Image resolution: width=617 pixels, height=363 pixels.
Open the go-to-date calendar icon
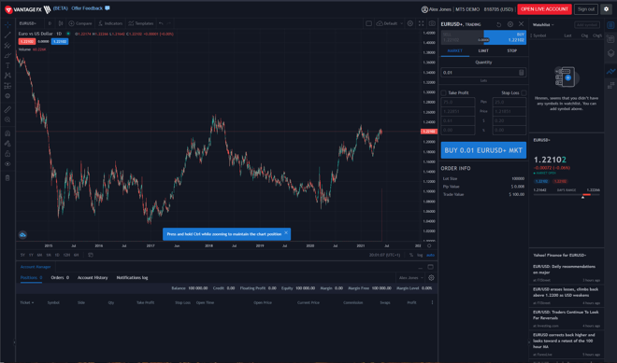91,255
